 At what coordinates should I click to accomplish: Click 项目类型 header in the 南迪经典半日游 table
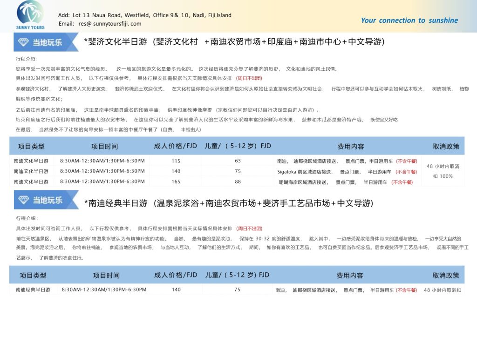(33, 276)
